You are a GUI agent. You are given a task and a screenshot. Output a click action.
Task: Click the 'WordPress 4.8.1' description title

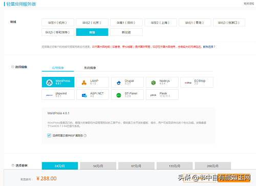(x=58, y=113)
